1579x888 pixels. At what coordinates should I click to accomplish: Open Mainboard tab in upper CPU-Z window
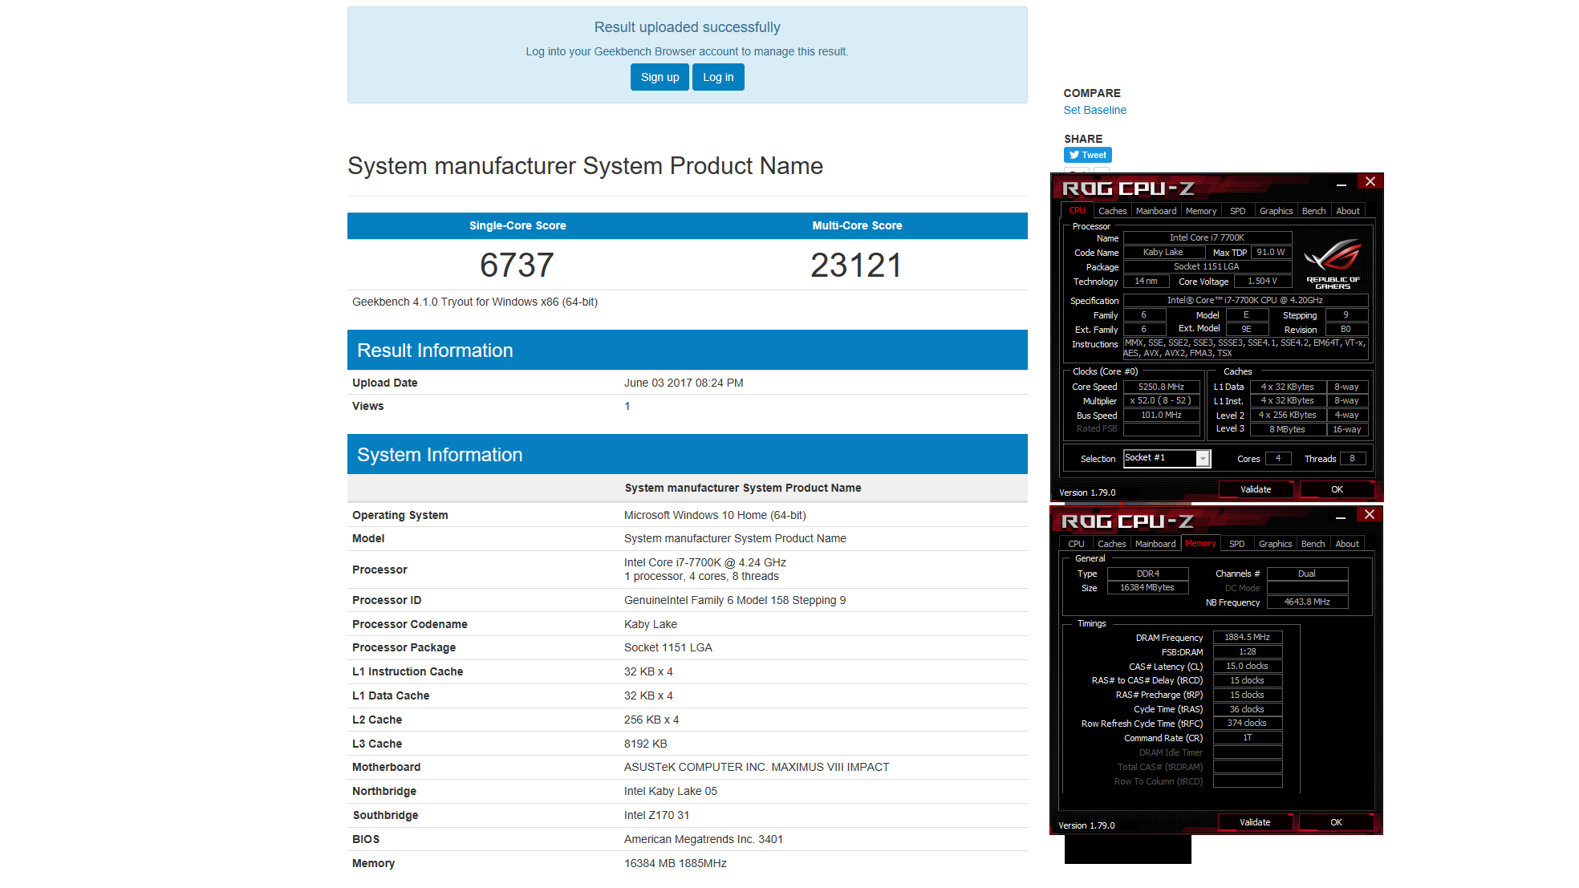point(1156,211)
